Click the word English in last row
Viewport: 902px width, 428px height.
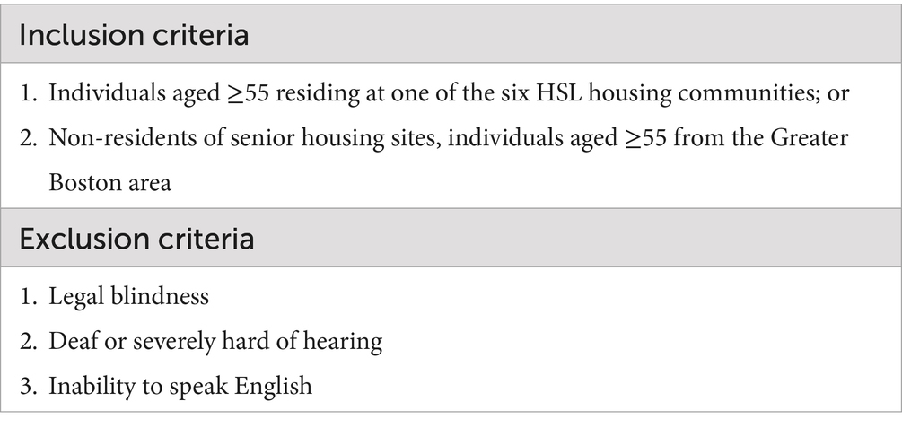pos(273,387)
